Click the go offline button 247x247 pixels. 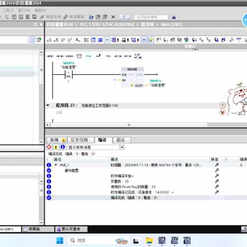click(x=74, y=17)
